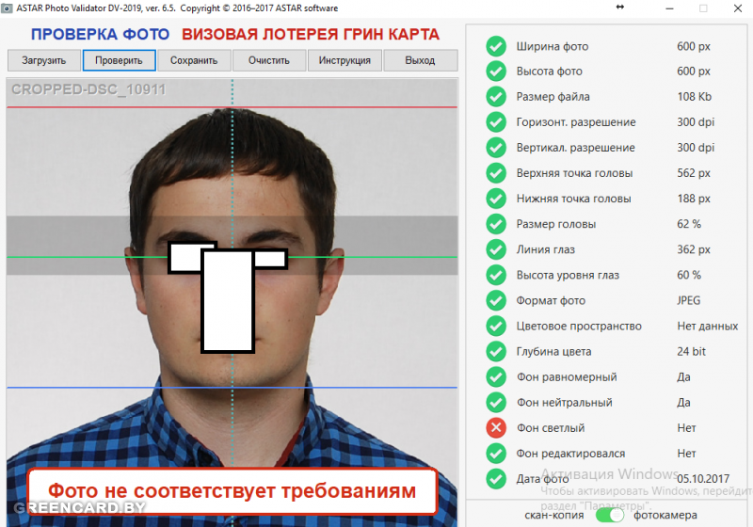Click green check icon beside Фон редактировался

click(x=496, y=454)
